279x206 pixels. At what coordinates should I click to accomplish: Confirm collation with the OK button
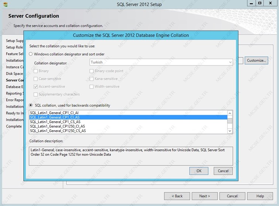(199, 171)
